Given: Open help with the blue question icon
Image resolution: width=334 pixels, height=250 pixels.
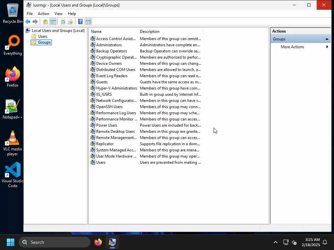Looking at the screenshot, I should (80, 21).
